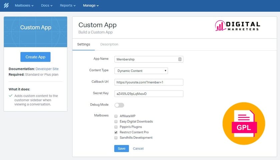Click the Save button
The image size is (280, 160).
(121, 148)
